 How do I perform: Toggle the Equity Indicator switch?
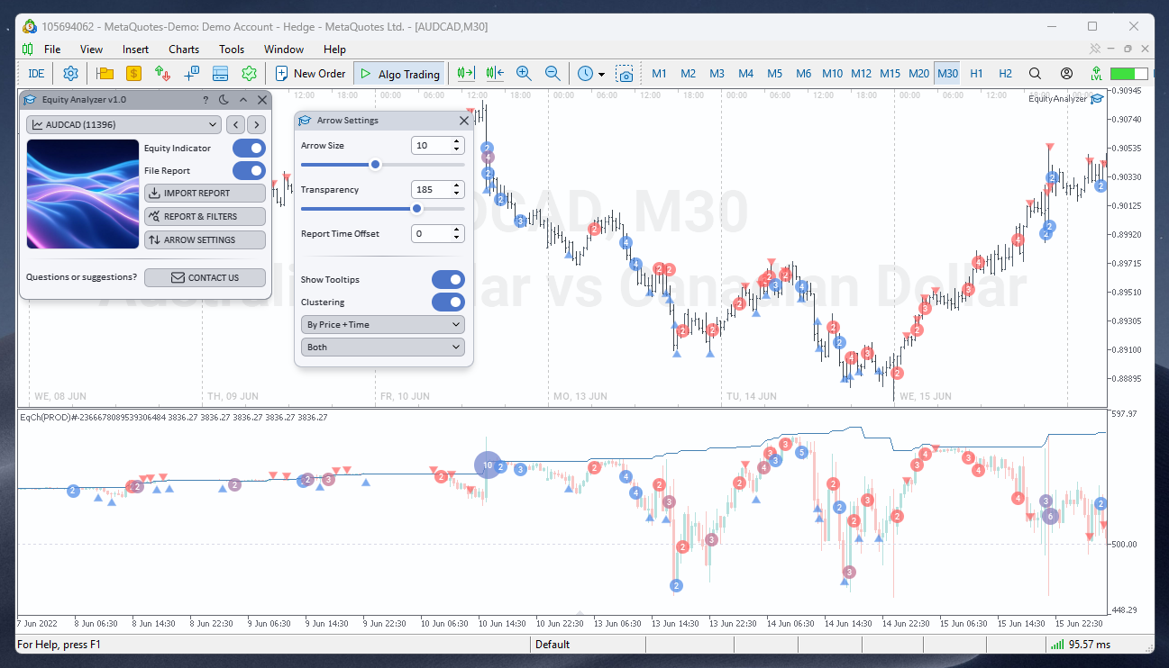pyautogui.click(x=250, y=148)
